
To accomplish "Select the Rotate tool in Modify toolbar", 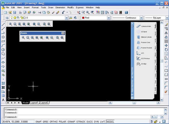I will [166, 50].
